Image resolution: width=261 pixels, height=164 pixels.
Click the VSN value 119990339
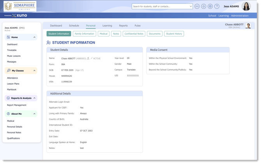(x=67, y=82)
